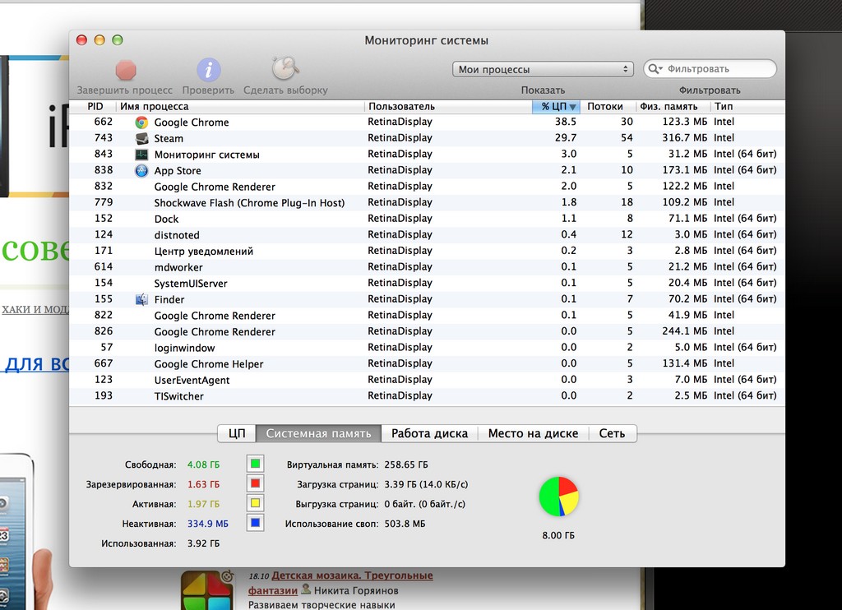This screenshot has height=610, width=842.
Task: Sort by 'Физ. память' column header
Action: click(669, 107)
